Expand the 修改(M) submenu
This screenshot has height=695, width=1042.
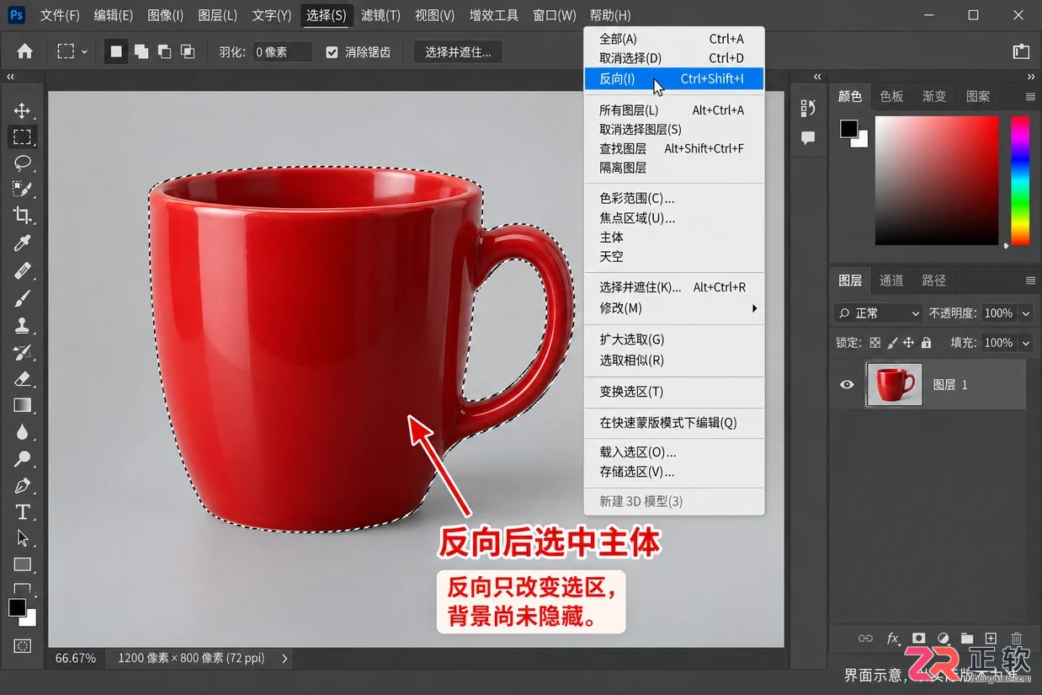coord(674,308)
